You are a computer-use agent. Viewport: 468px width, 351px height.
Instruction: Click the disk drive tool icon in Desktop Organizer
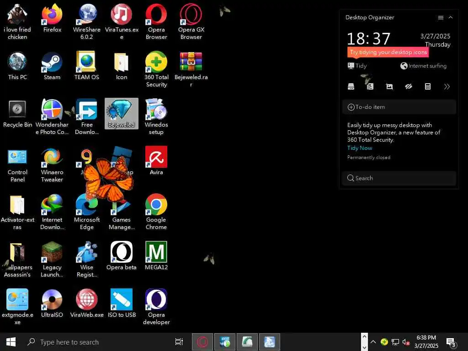[x=351, y=86]
